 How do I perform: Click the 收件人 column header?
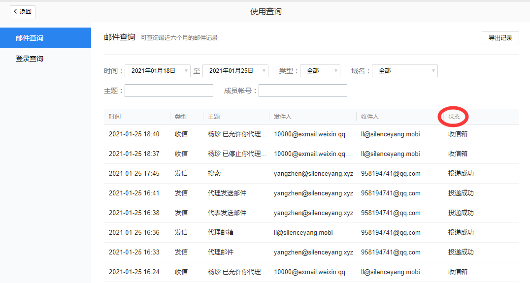pos(370,117)
